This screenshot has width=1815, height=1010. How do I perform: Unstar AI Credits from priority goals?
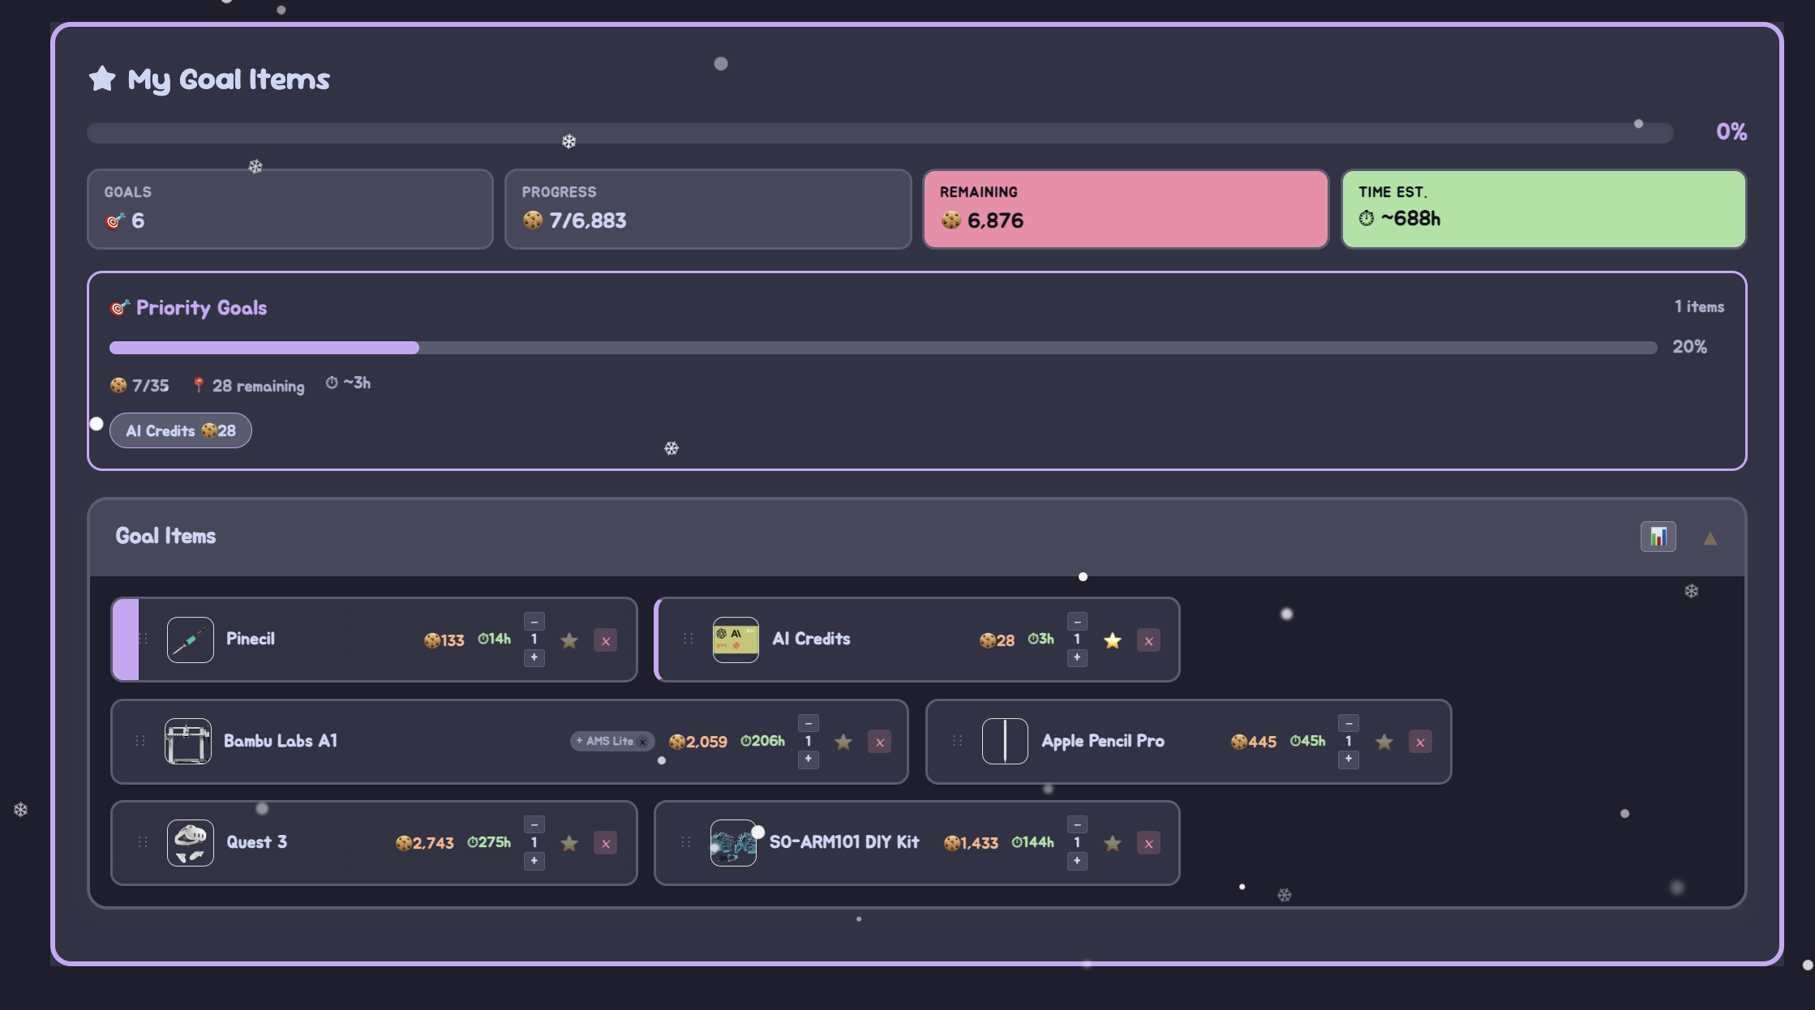[1113, 640]
